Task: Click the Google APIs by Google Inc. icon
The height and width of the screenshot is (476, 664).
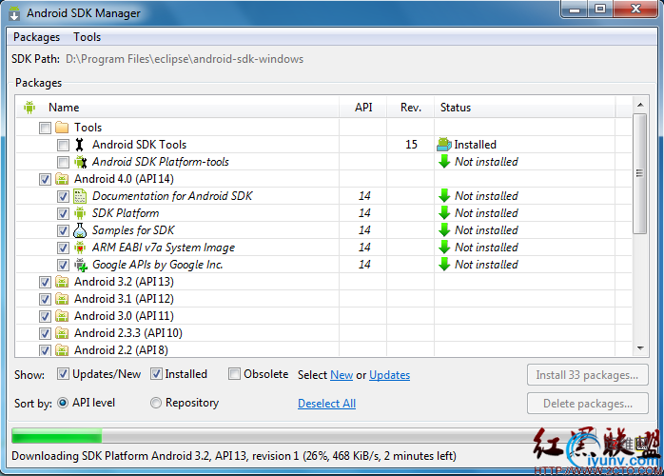Action: [x=81, y=265]
